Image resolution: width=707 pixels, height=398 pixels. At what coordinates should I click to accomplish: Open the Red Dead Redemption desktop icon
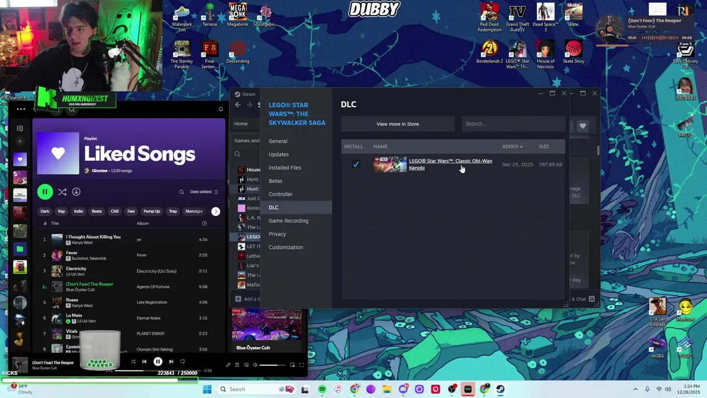point(489,18)
